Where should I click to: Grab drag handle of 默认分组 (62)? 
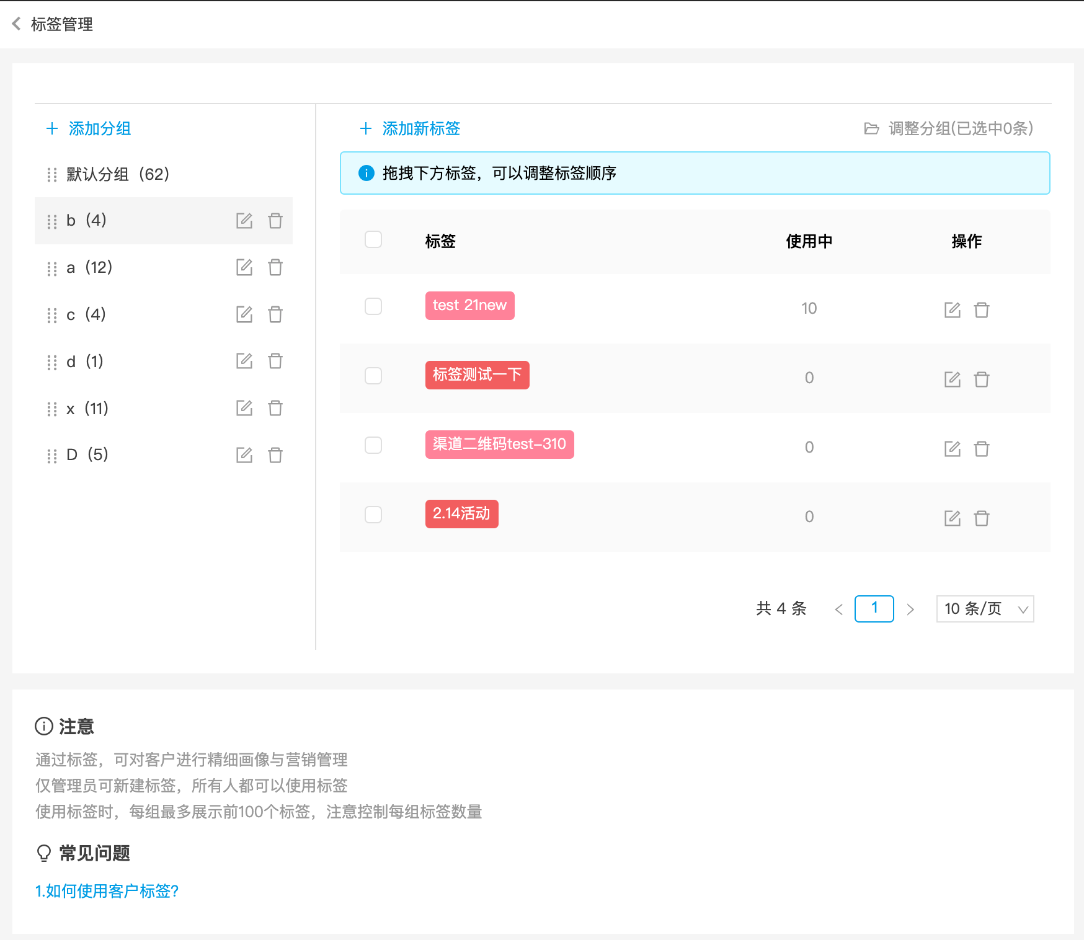pyautogui.click(x=52, y=175)
